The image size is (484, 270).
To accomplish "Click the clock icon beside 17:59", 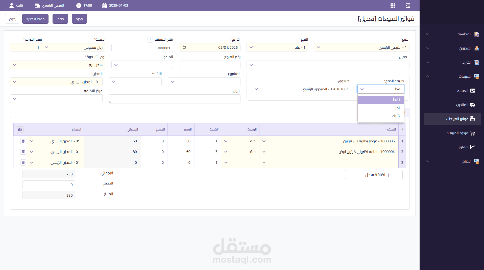I will click(x=79, y=6).
